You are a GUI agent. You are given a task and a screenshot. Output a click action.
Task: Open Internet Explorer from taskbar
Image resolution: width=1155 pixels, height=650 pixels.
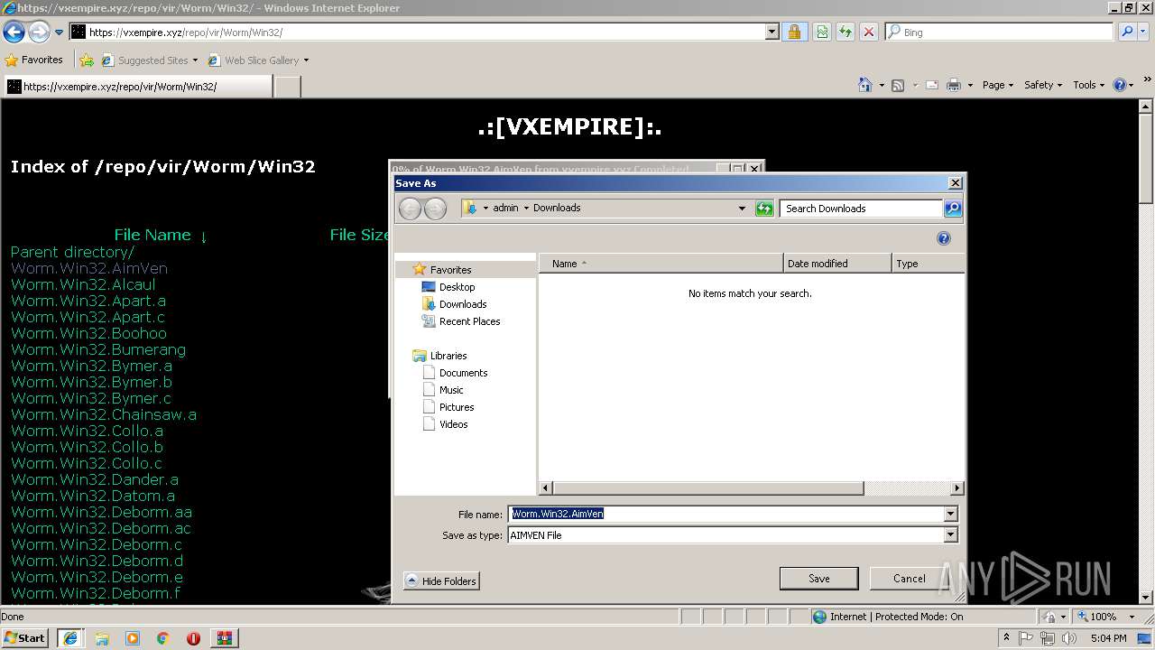[69, 638]
